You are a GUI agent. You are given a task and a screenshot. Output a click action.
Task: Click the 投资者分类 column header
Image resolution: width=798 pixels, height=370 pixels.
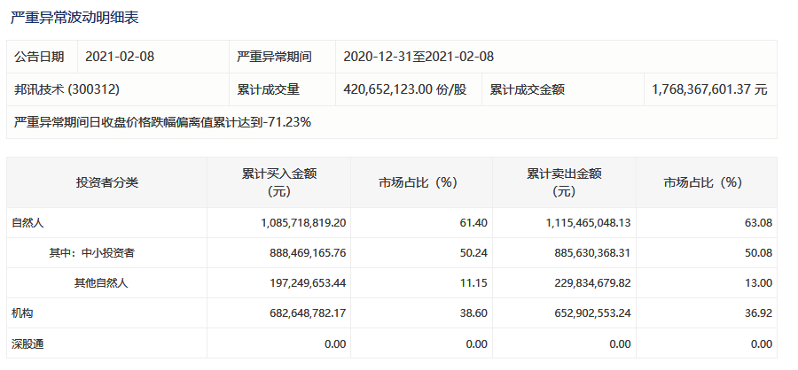[x=107, y=182]
